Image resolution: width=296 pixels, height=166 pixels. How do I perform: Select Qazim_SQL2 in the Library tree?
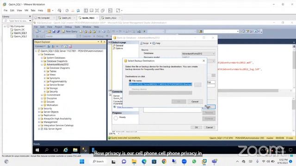[20, 36]
